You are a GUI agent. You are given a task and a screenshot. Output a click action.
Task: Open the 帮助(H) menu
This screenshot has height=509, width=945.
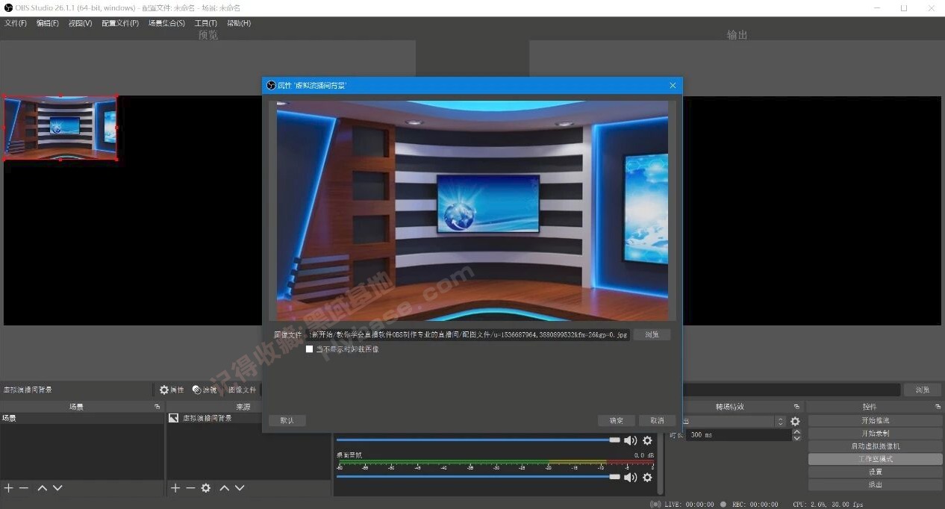pos(237,22)
